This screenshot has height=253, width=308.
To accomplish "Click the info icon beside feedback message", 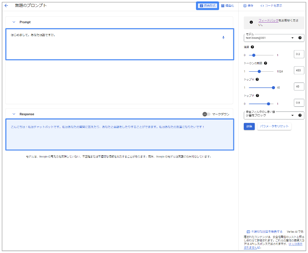I will (251, 22).
